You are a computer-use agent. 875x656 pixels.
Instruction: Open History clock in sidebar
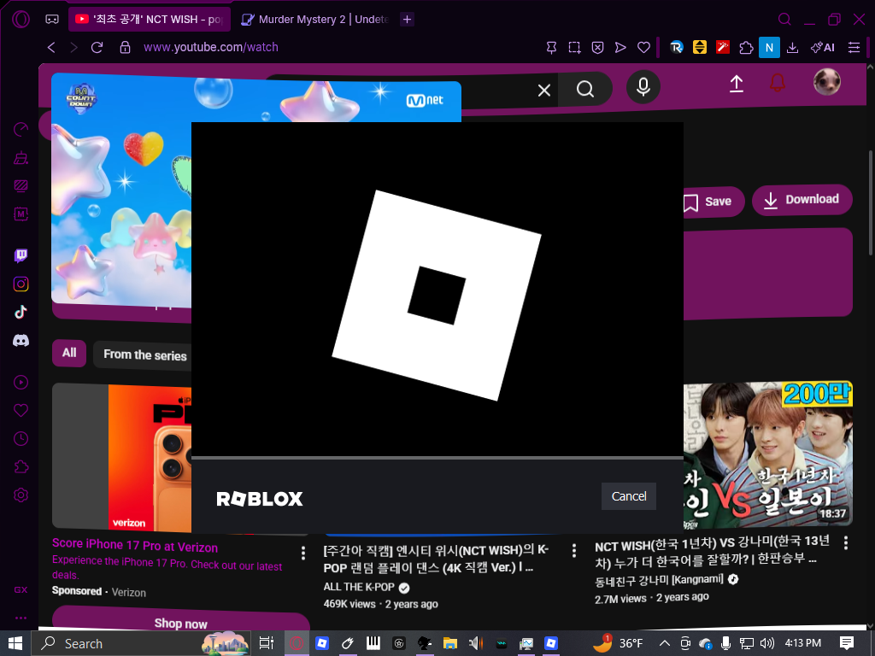pyautogui.click(x=21, y=438)
